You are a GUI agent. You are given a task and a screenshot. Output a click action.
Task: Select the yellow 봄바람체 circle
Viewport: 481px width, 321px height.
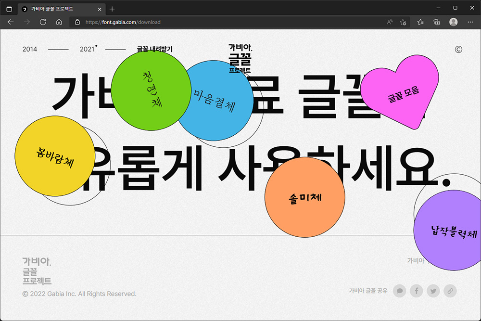pyautogui.click(x=55, y=156)
